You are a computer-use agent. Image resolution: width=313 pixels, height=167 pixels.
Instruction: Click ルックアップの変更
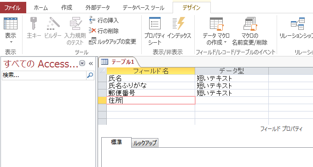click(x=113, y=41)
